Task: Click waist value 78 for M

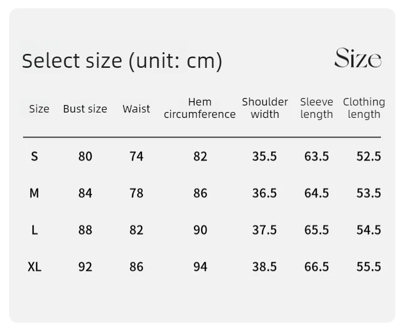Action: 136,193
